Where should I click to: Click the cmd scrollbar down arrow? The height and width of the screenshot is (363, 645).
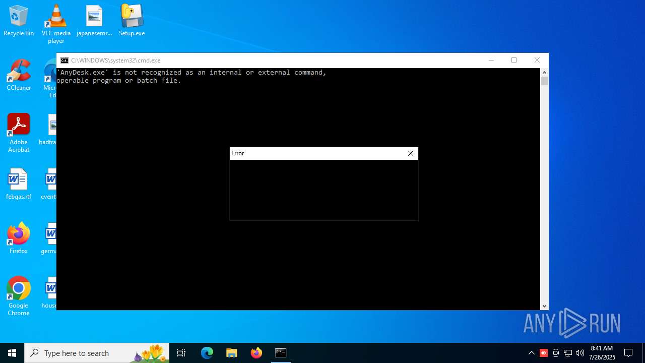tap(544, 306)
